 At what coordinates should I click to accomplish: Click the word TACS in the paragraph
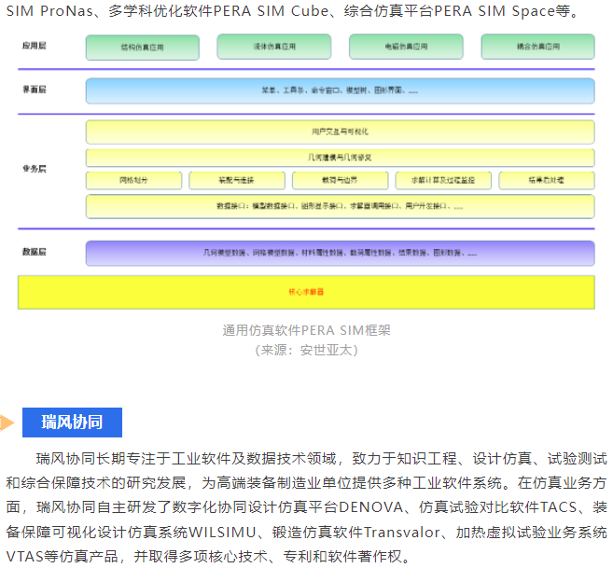pyautogui.click(x=558, y=507)
